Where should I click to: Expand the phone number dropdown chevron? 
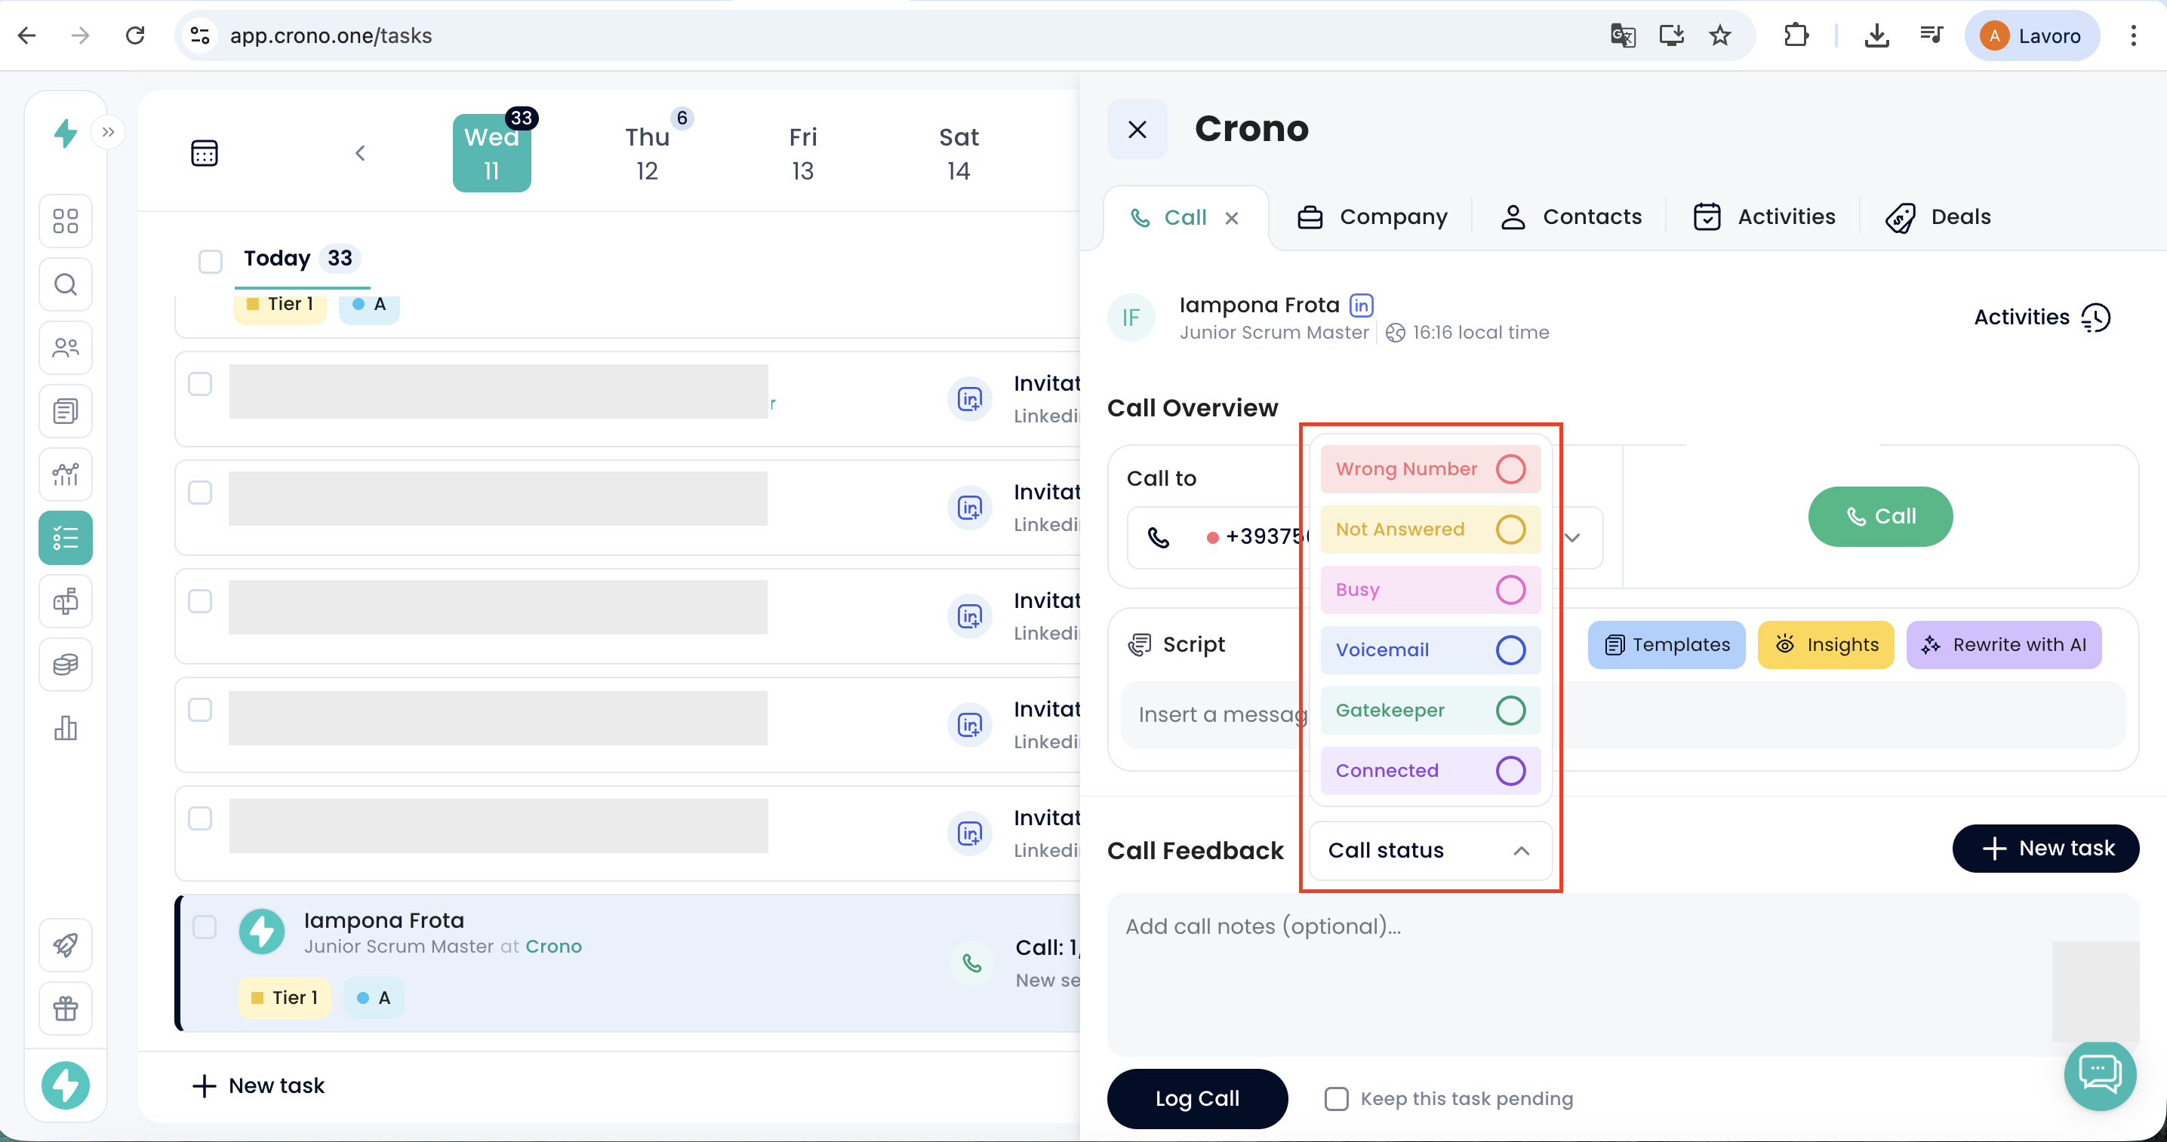click(x=1571, y=537)
